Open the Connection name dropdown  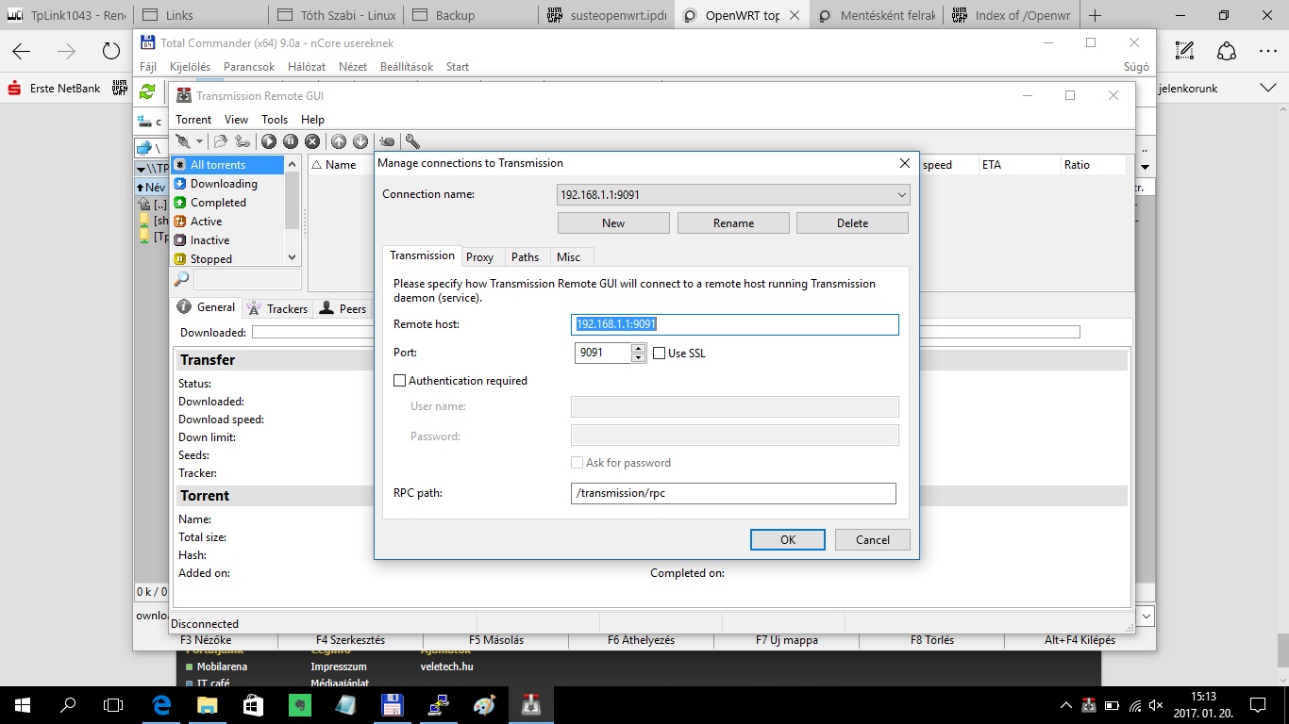click(x=734, y=195)
